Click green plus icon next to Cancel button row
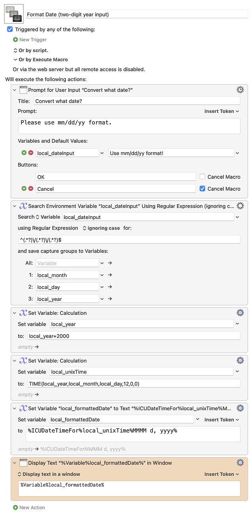This screenshot has height=514, width=252. [24, 188]
